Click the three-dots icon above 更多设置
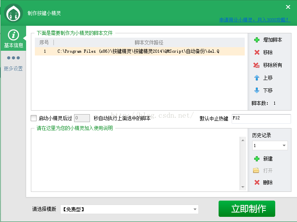The image size is (297, 222). point(13,58)
